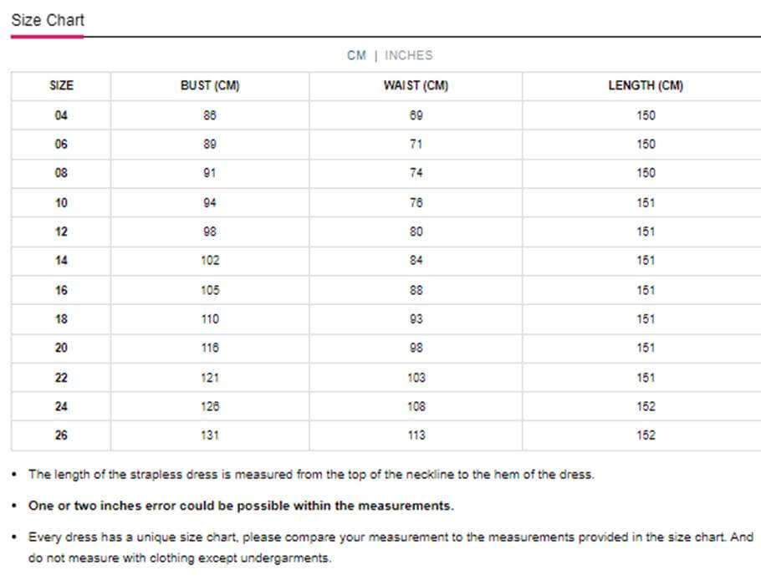761x580 pixels.
Task: Select the size 20 row label
Action: coord(61,348)
